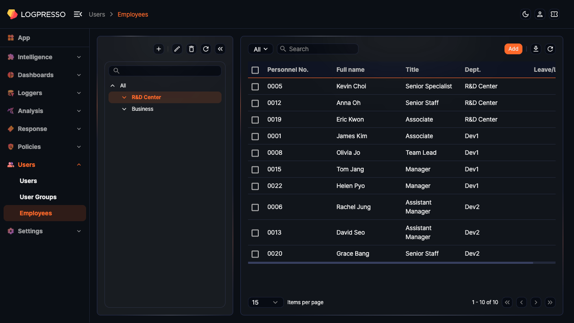Click the license ticket icon in the header
Screen dimensions: 574x323
(x=554, y=14)
